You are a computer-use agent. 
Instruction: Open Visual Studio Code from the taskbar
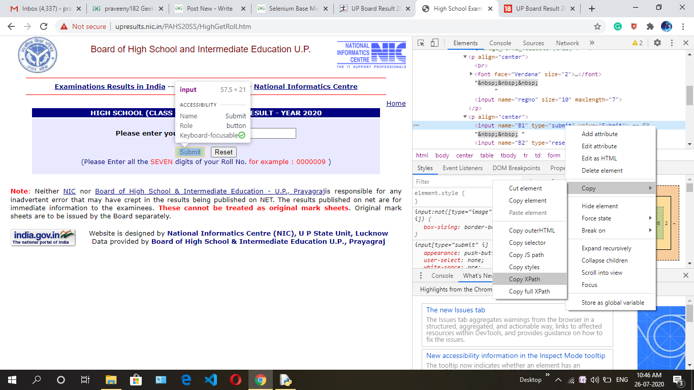(210, 379)
